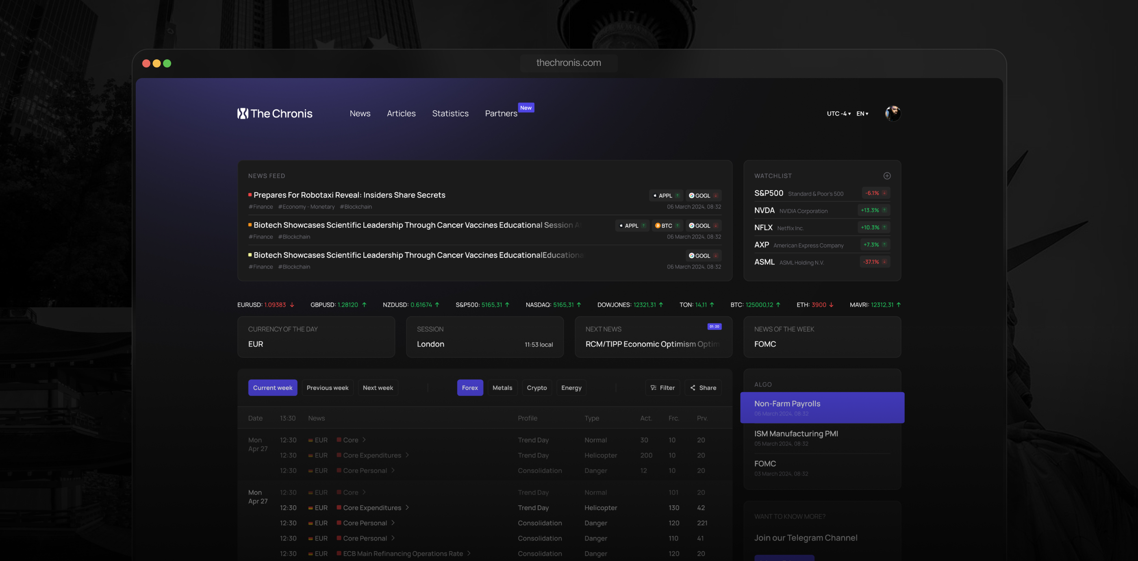Click The Chronis logo icon
The width and height of the screenshot is (1138, 561).
tap(243, 113)
